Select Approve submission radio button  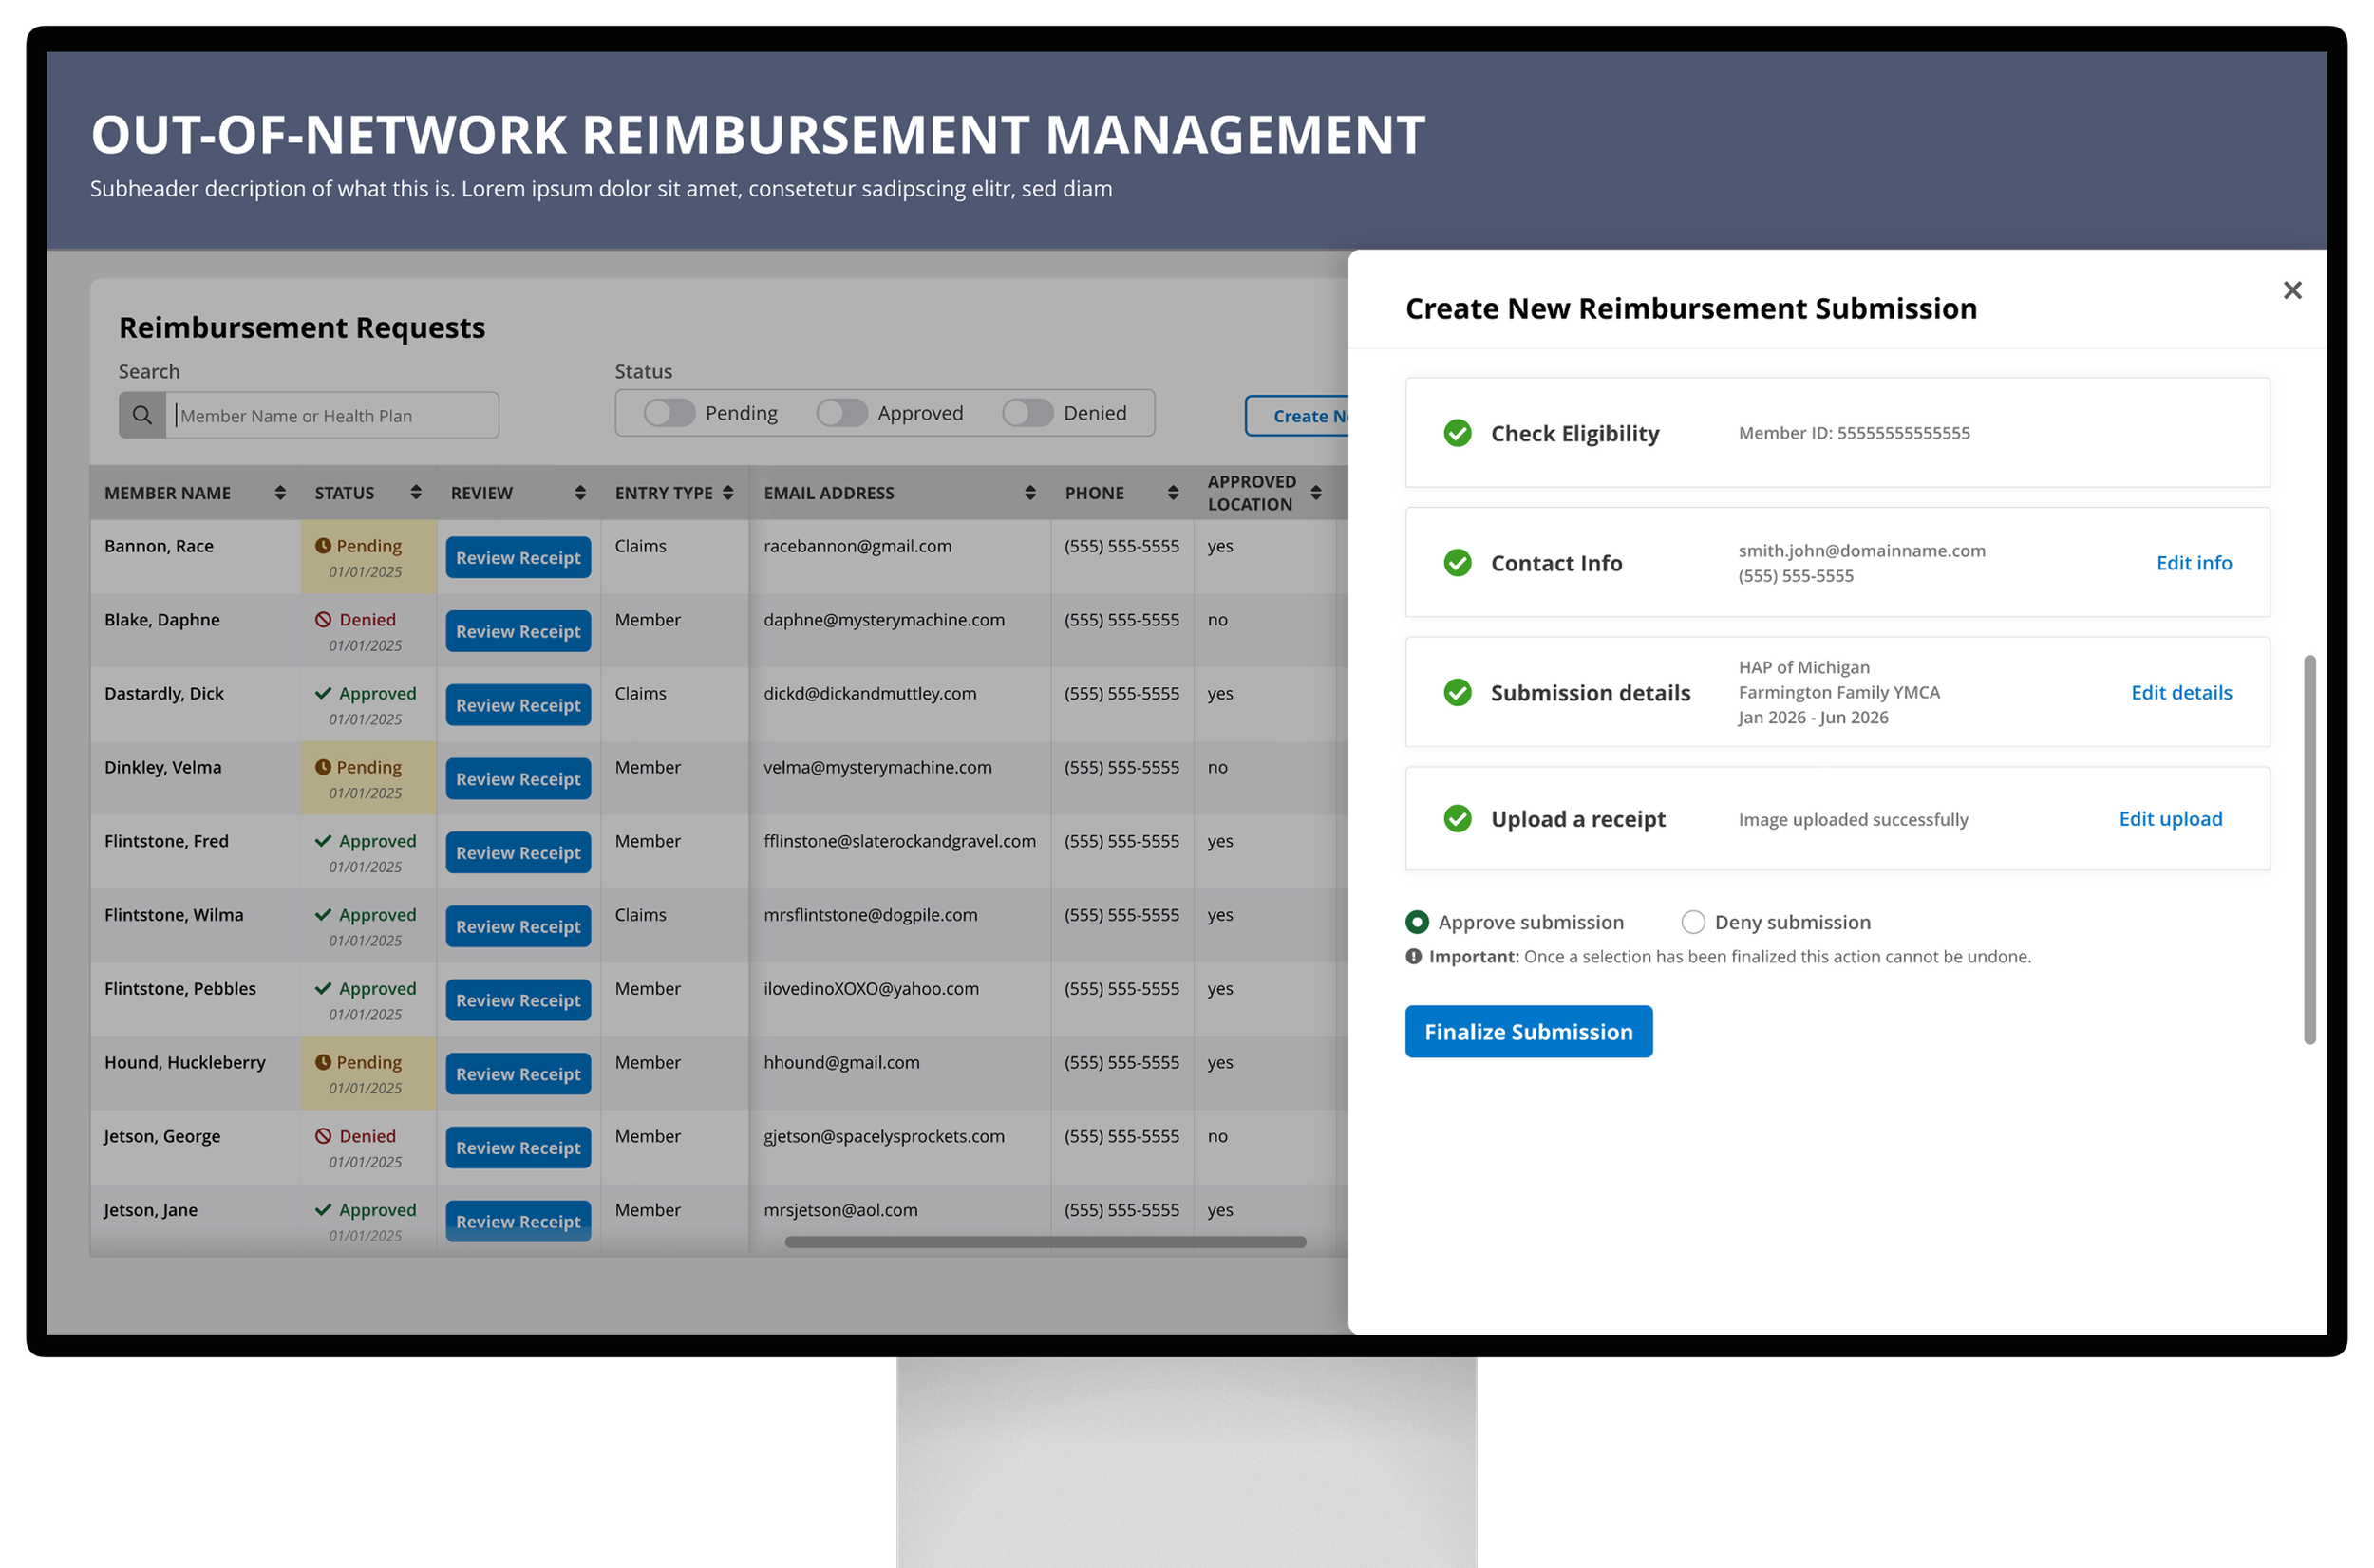[1417, 922]
